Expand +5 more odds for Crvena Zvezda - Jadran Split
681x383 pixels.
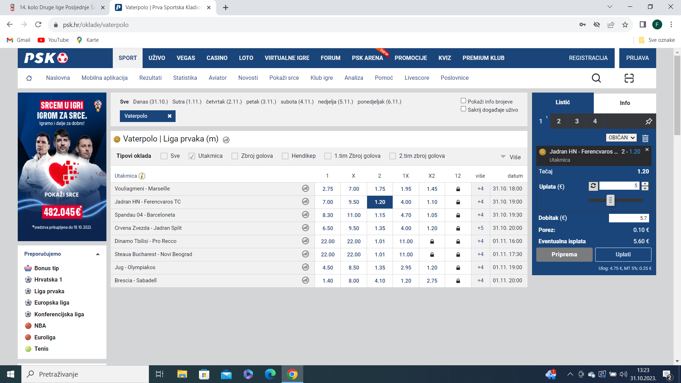point(480,228)
